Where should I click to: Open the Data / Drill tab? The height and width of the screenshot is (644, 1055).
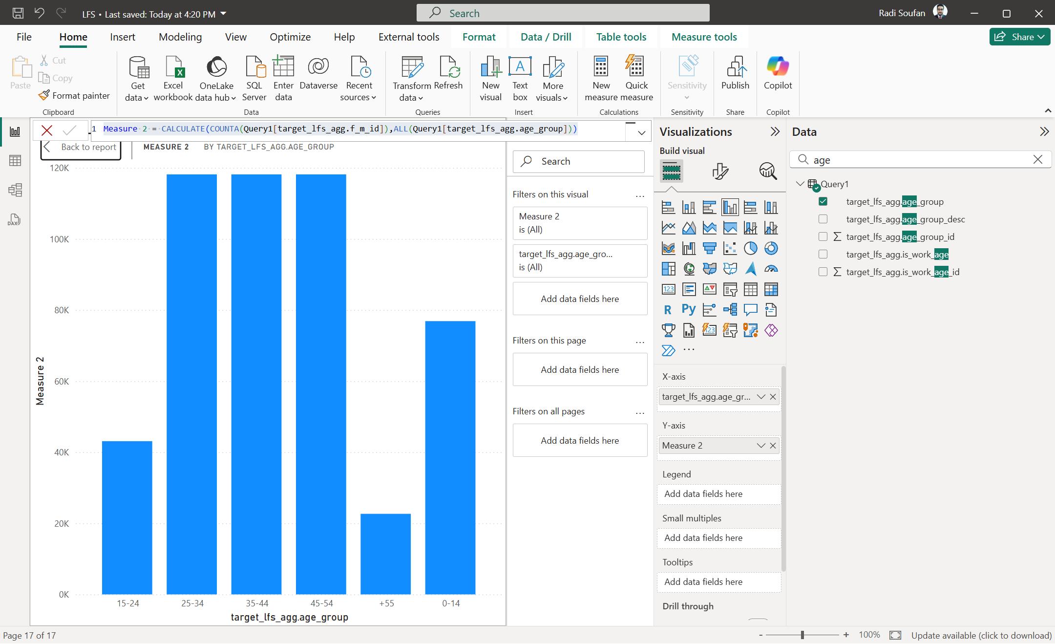click(x=546, y=37)
